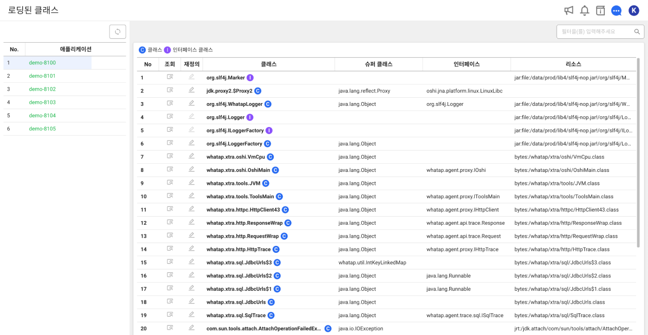Click the redefine pencil for whatap.xtra.sql.JdbcUrls$2
Screen dimensions: 648x335
point(191,276)
